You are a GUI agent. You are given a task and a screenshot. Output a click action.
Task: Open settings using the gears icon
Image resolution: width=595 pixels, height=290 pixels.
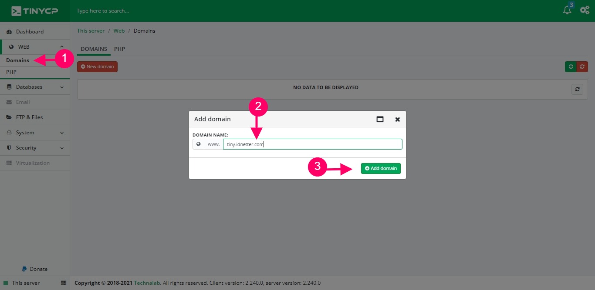point(585,10)
